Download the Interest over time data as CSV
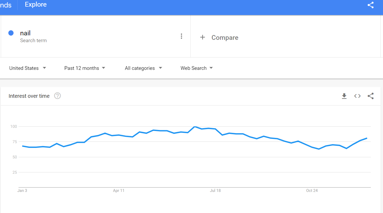 pos(344,96)
